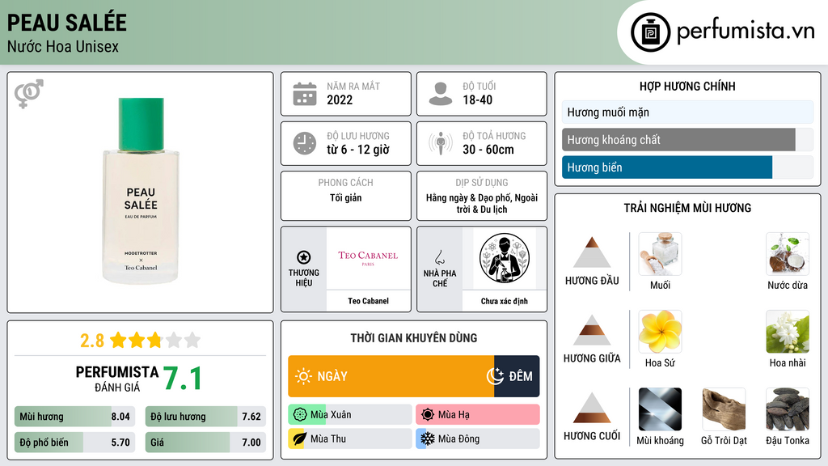
Task: Click the sun icon for Mùa Hạ
Action: 428,415
